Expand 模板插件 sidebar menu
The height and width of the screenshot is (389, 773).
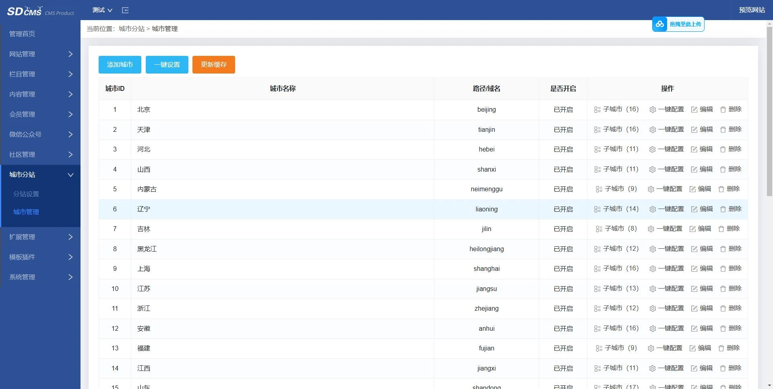click(40, 257)
